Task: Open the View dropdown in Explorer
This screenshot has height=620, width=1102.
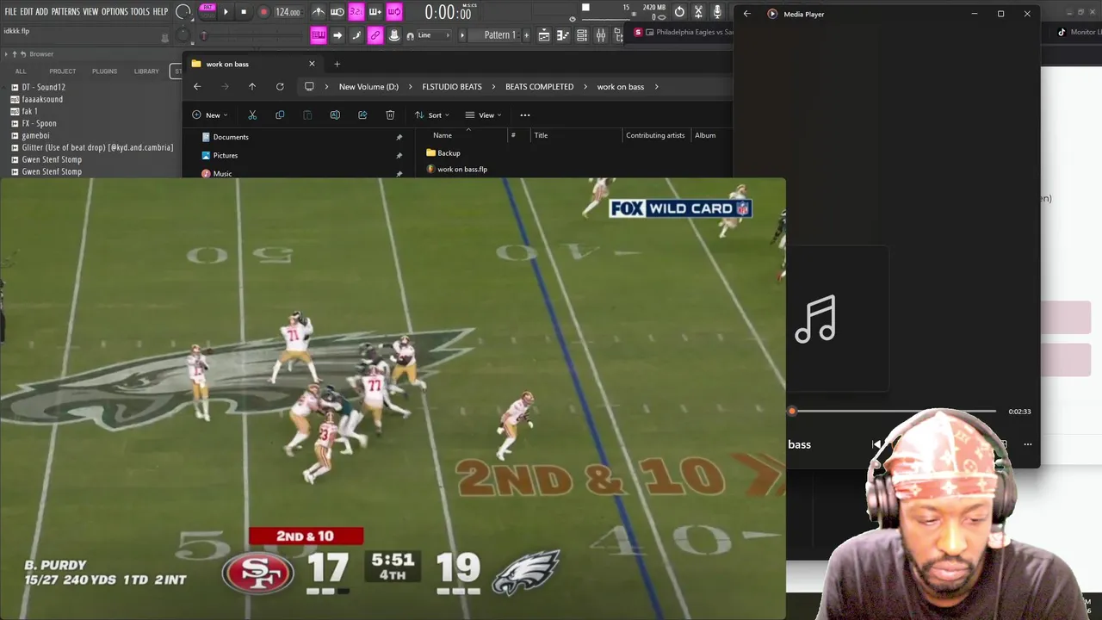Action: (483, 115)
